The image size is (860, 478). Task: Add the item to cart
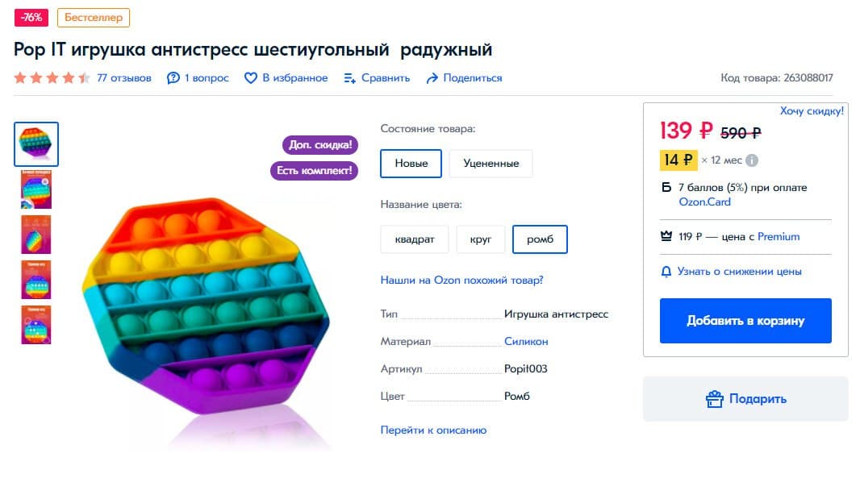pyautogui.click(x=745, y=321)
